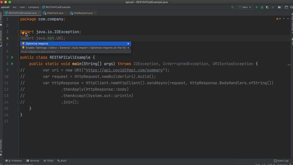Click the run-anything window icon near search

(286, 7)
